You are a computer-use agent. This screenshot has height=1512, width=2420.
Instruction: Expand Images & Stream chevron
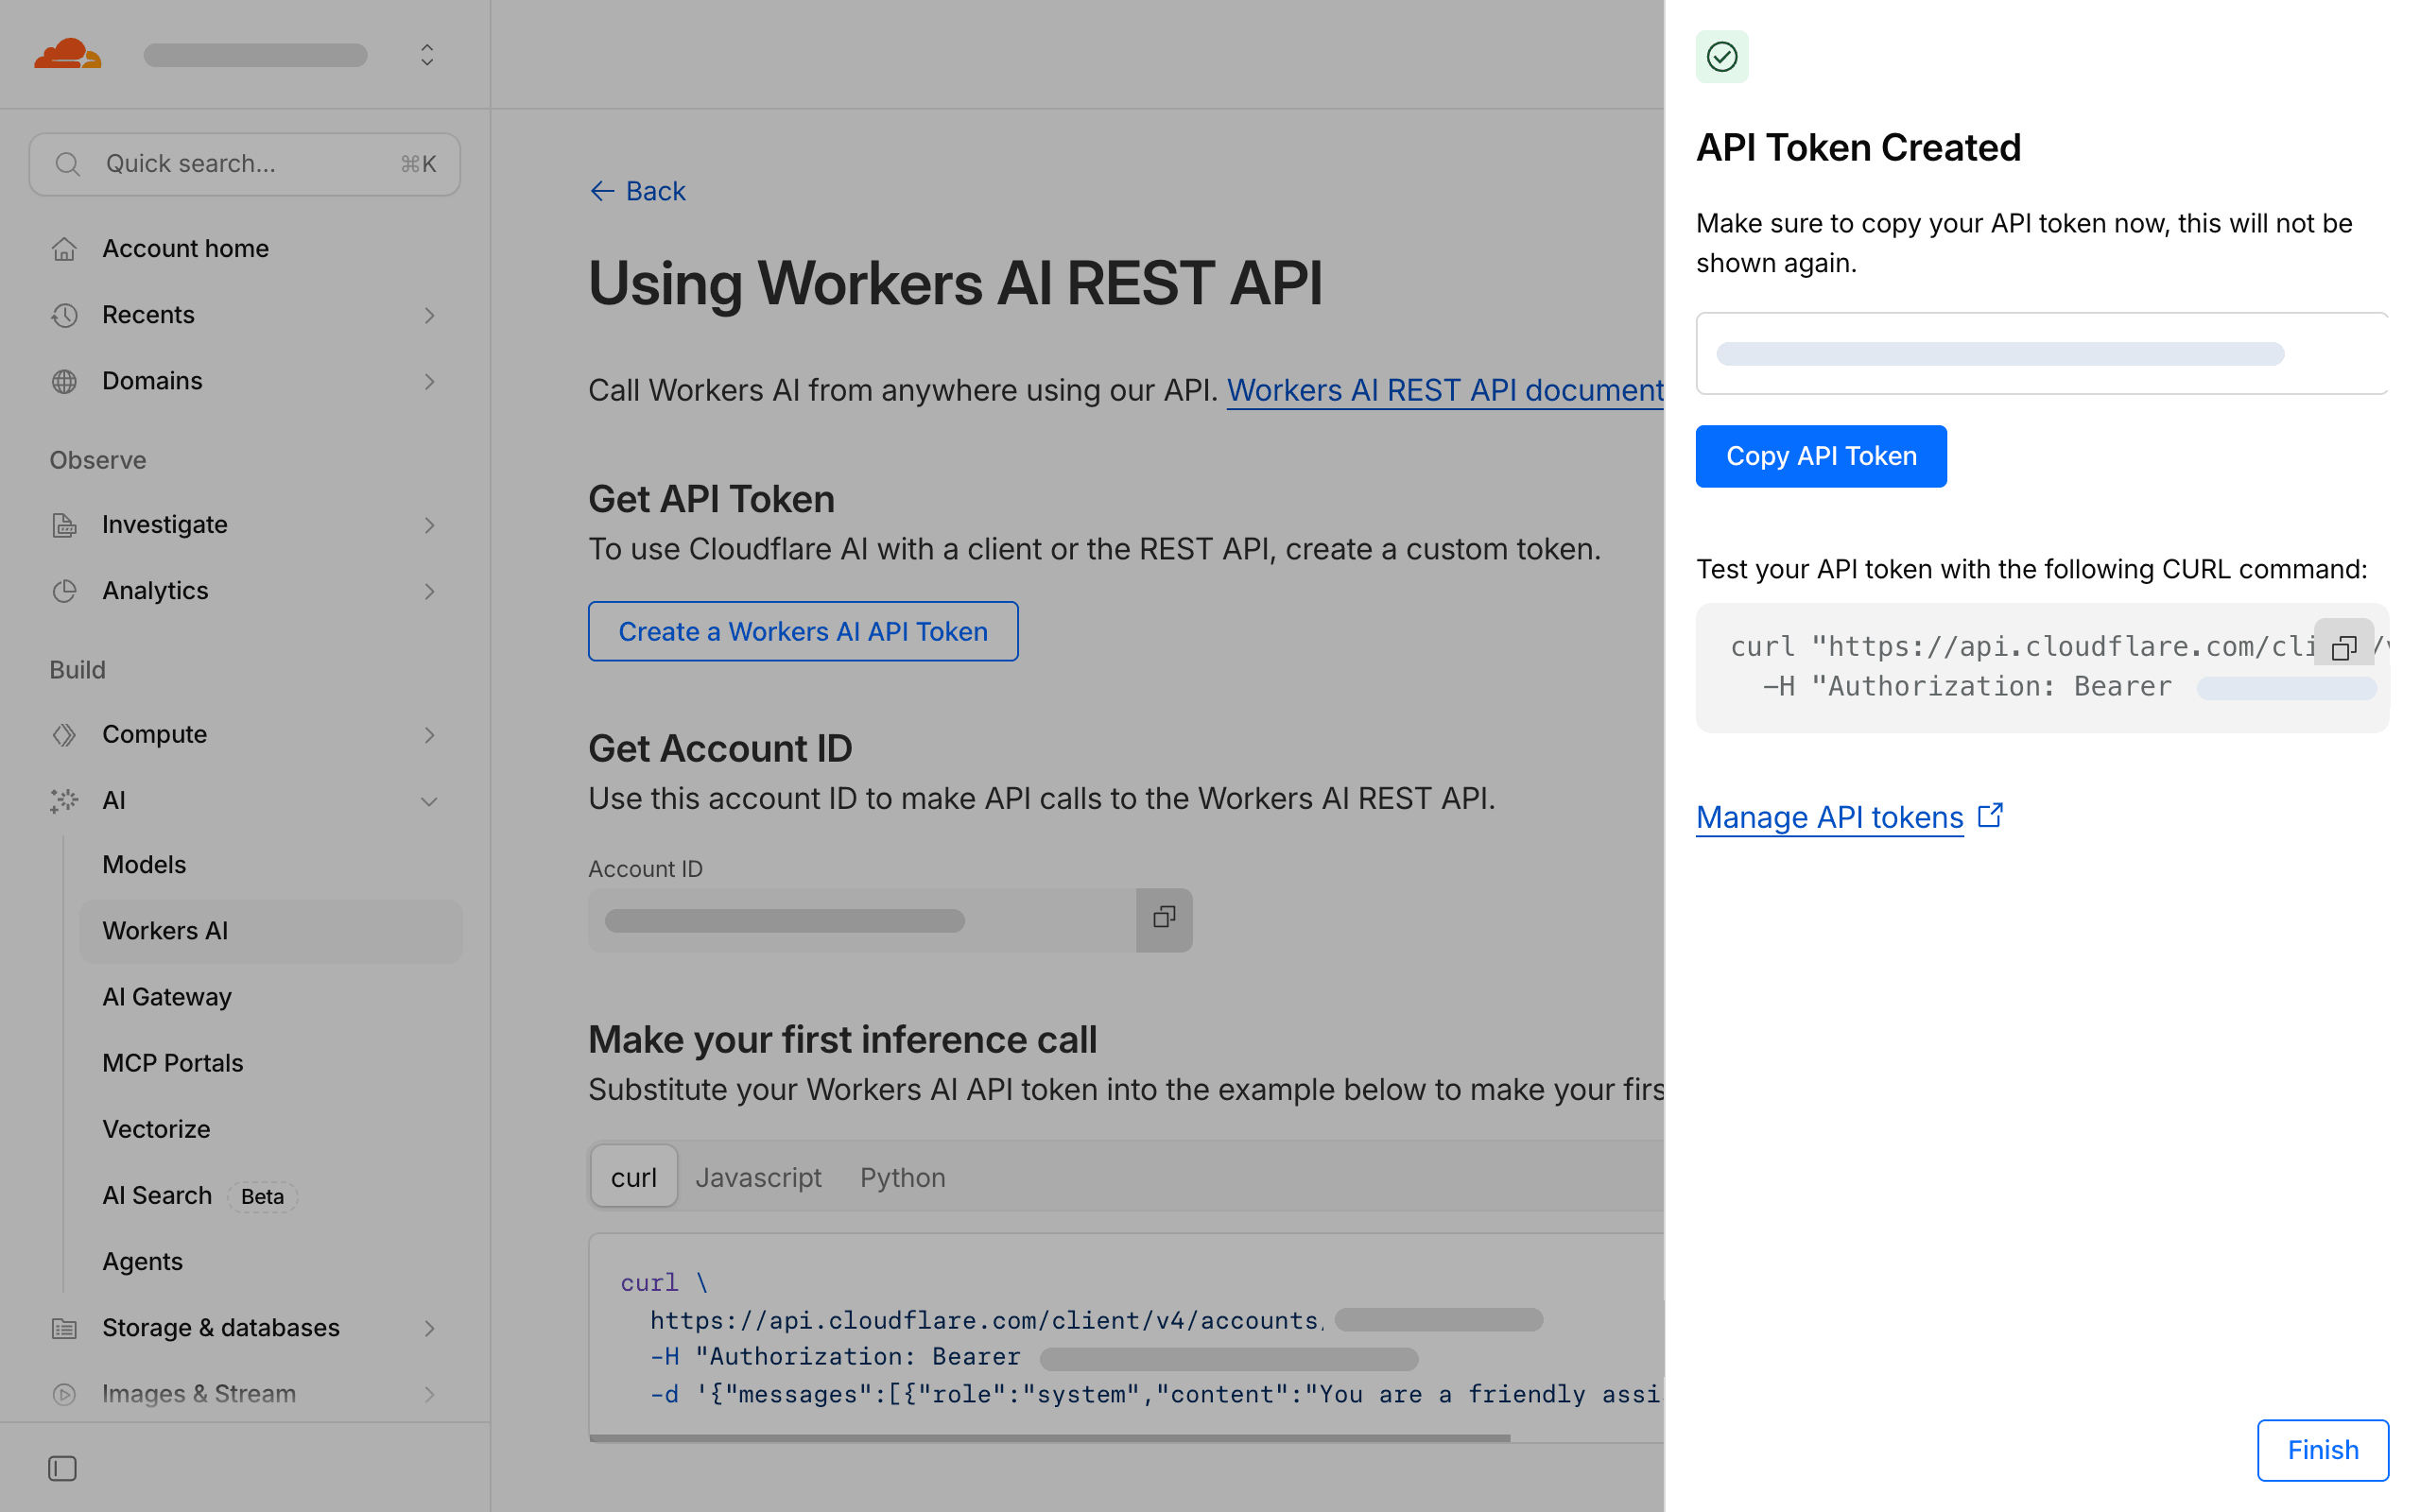[x=429, y=1394]
